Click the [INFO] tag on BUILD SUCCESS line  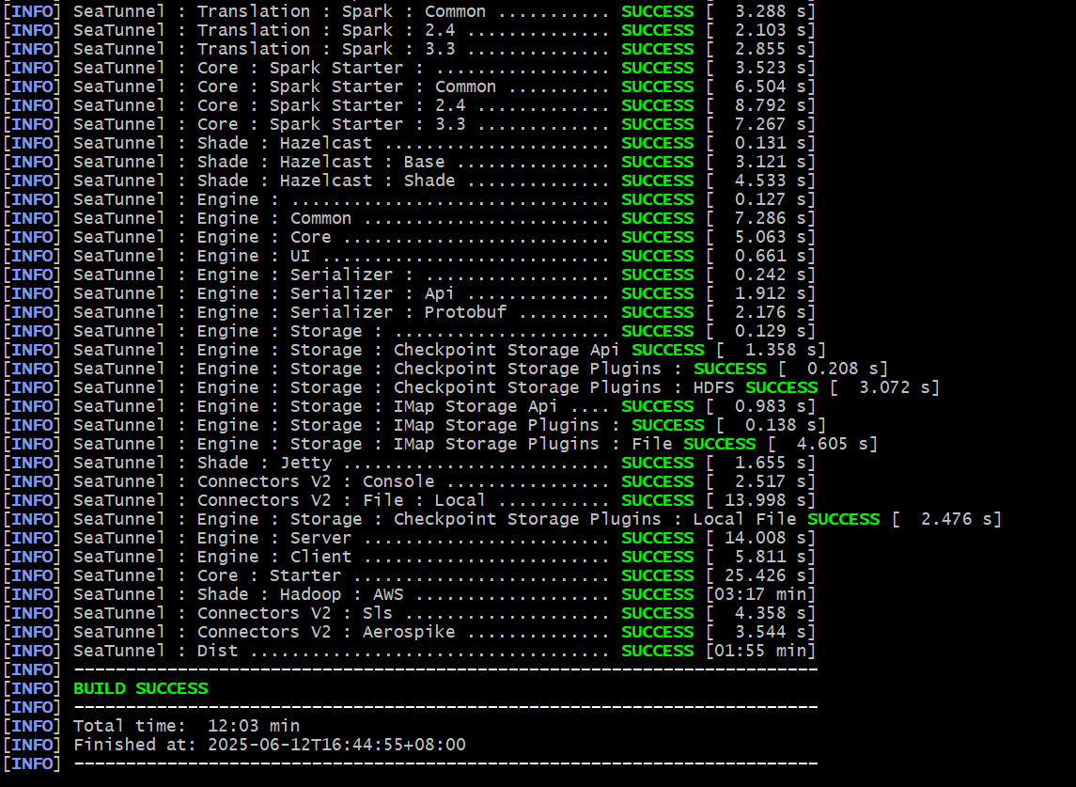pyautogui.click(x=32, y=689)
